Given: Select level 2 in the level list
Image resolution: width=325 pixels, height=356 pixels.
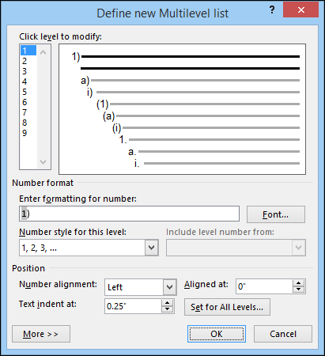Looking at the screenshot, I should pos(28,61).
